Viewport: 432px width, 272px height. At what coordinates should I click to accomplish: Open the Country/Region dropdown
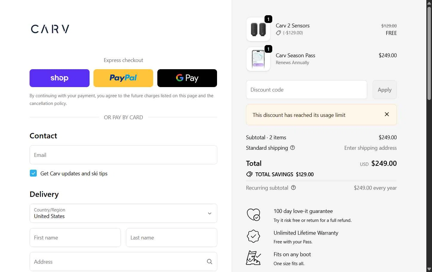(123, 213)
